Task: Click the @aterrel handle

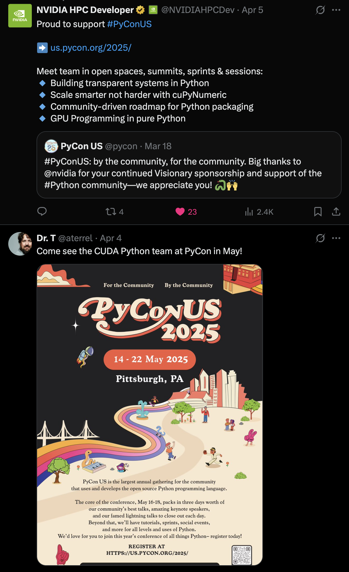Action: pyautogui.click(x=75, y=238)
